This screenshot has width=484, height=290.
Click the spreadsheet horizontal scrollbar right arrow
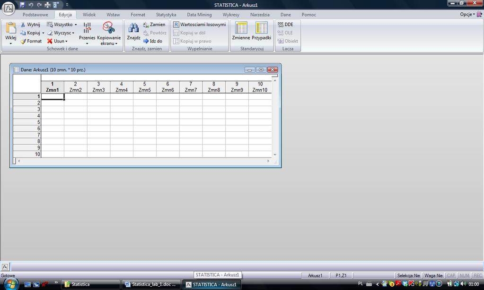pyautogui.click(x=268, y=161)
